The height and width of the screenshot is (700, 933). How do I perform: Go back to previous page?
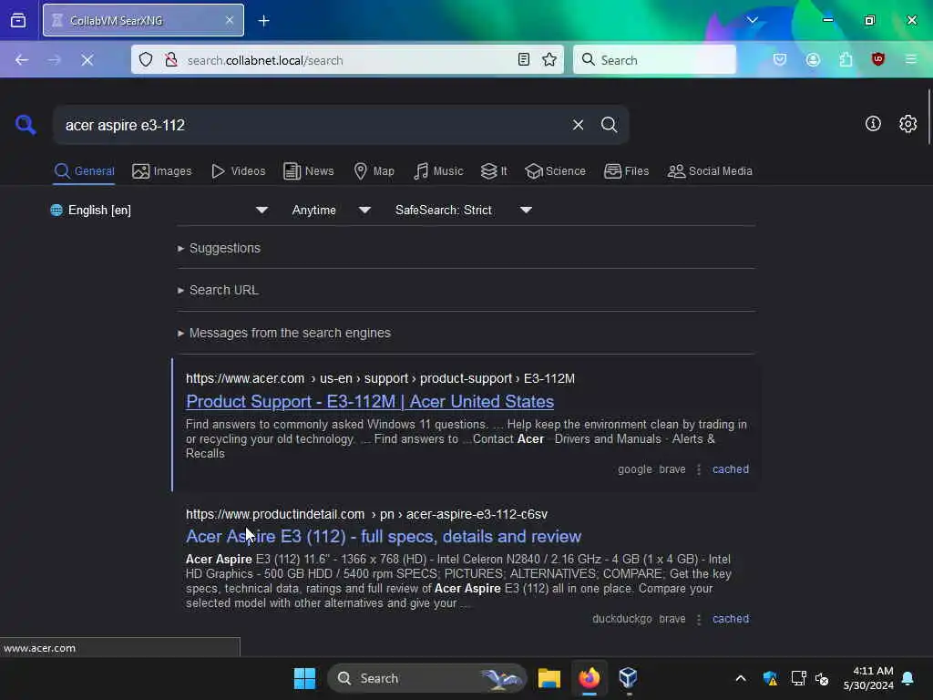pyautogui.click(x=22, y=59)
